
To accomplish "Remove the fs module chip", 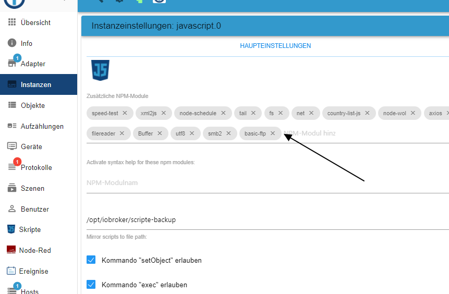I will pyautogui.click(x=281, y=113).
